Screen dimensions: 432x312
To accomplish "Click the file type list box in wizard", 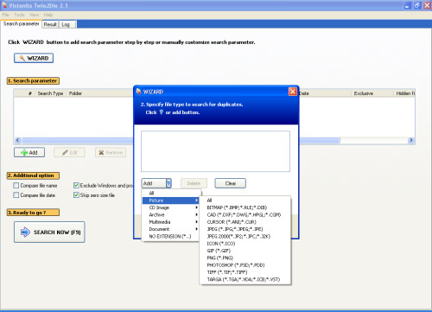I will [215, 151].
